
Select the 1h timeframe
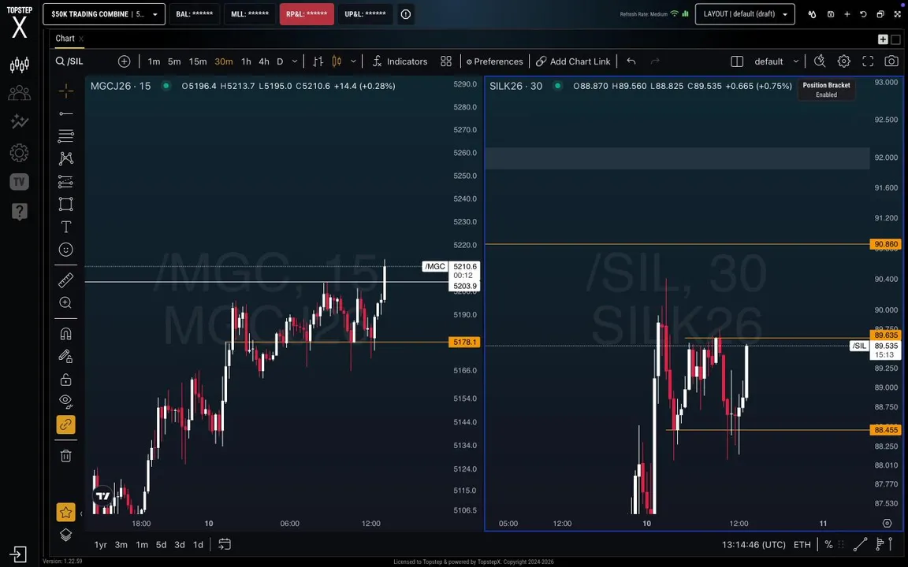pyautogui.click(x=246, y=61)
